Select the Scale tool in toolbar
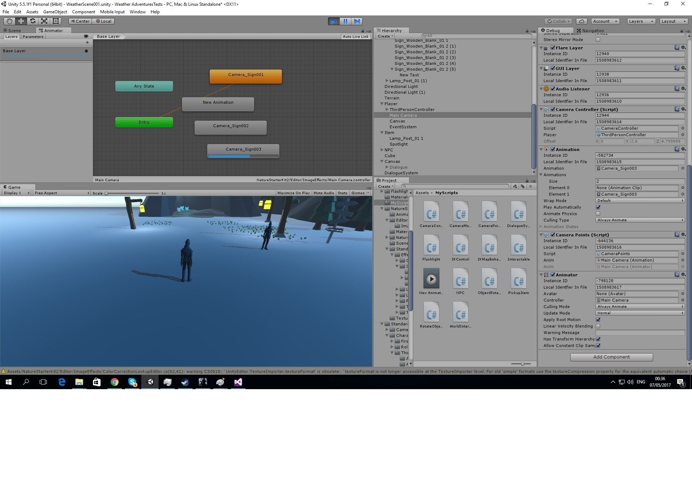This screenshot has height=485, width=692. 44,21
